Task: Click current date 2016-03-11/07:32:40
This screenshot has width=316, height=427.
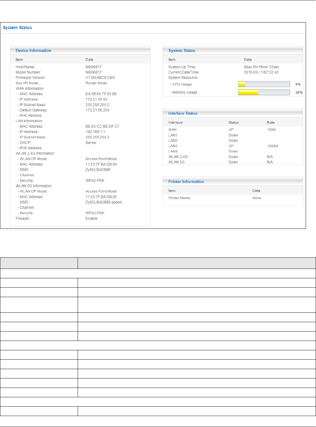Action: 261,72
